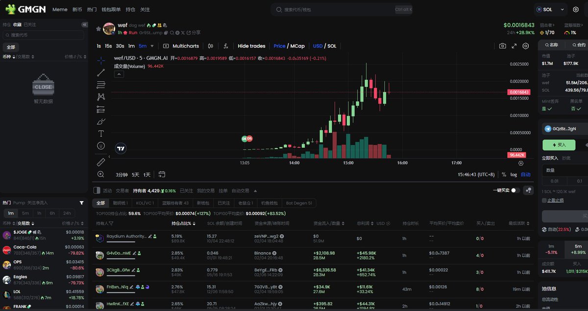The image size is (588, 311).
Task: Select the 聪明钱 1 filter tab
Action: 120,203
